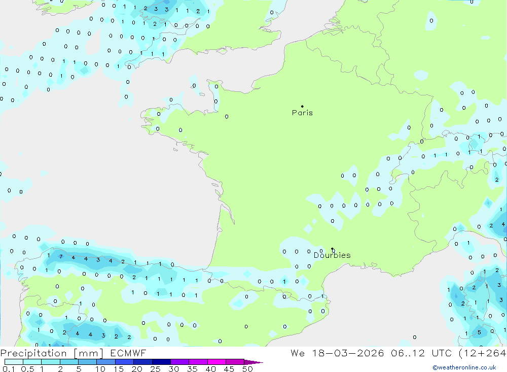Select the 30 mm purple legend swatch
The width and height of the screenshot is (507, 372).
point(180,362)
